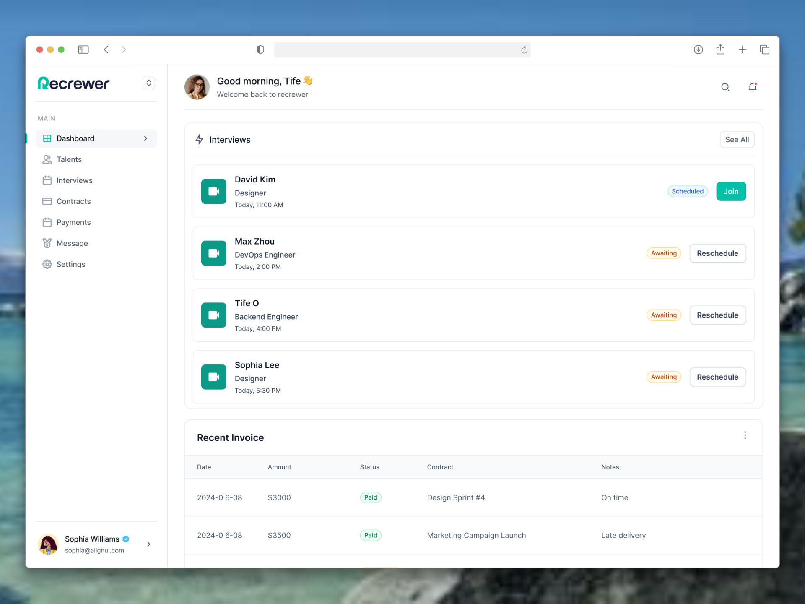Click the page reload icon
Viewport: 805px width, 604px height.
click(524, 50)
